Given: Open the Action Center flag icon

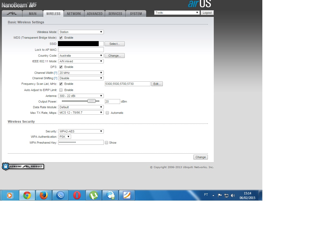Looking at the screenshot, I should (220, 195).
